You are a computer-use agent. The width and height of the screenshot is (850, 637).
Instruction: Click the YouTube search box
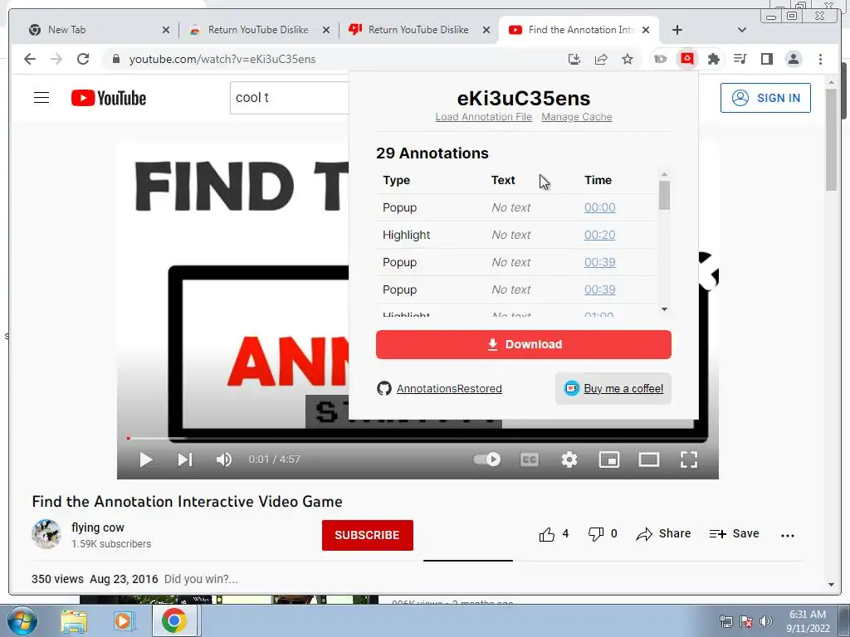290,98
